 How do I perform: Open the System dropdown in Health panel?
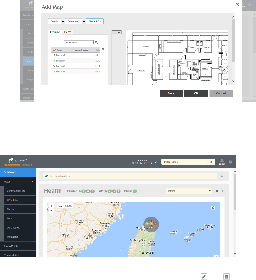click(189, 191)
